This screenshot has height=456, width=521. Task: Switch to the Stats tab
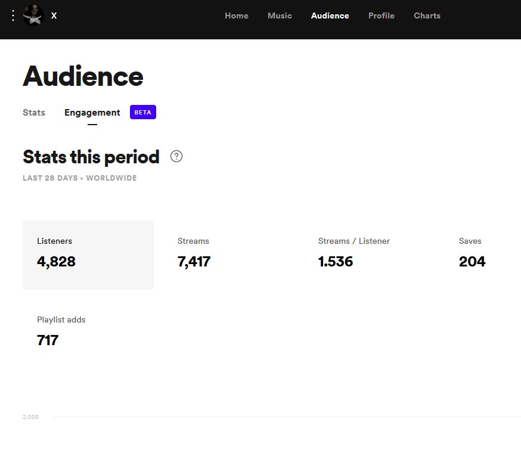pyautogui.click(x=34, y=113)
